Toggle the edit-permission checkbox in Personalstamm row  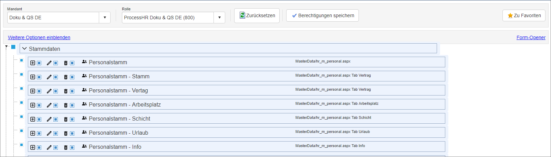click(x=56, y=63)
